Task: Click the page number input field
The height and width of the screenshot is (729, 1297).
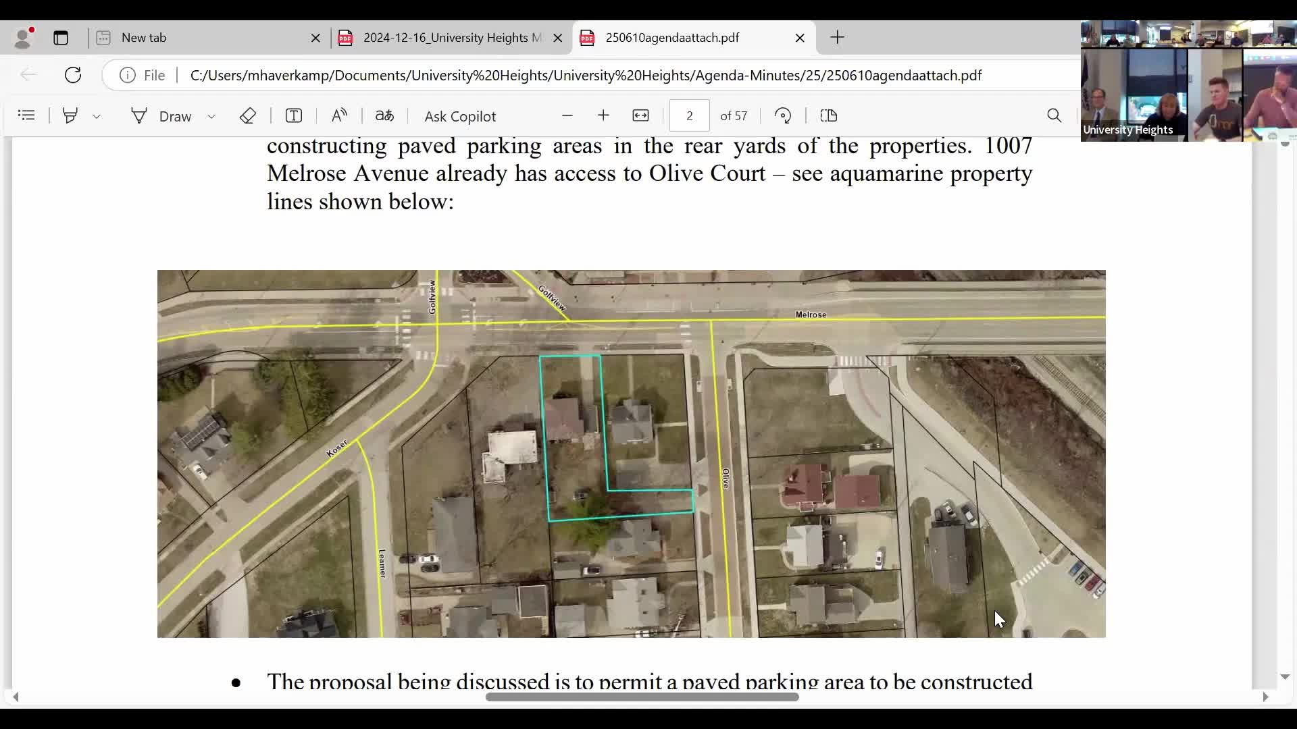Action: click(x=689, y=115)
